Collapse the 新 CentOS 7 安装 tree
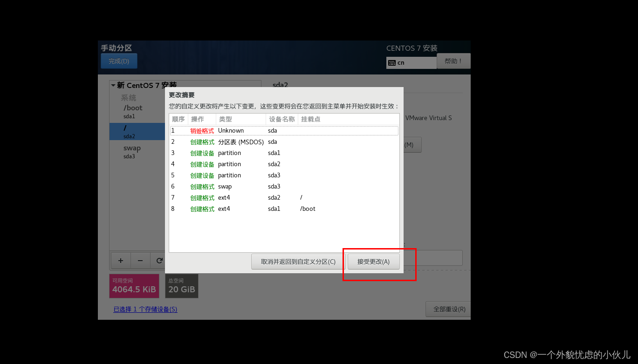The image size is (638, 364). 113,86
